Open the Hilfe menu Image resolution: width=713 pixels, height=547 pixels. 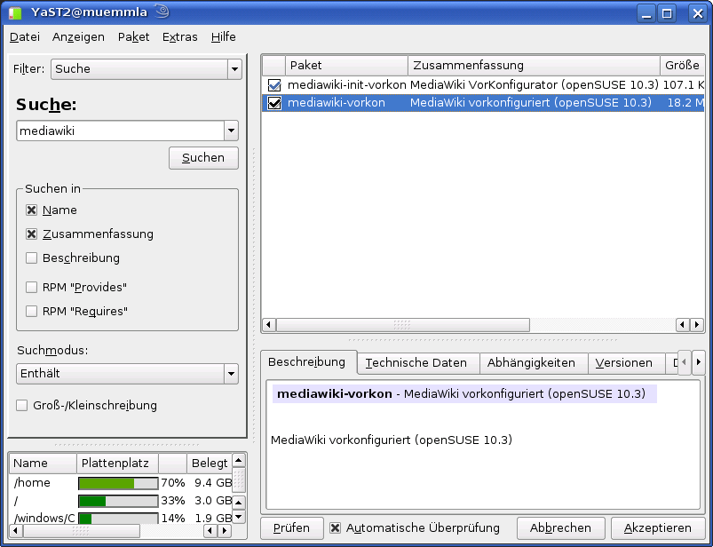223,36
